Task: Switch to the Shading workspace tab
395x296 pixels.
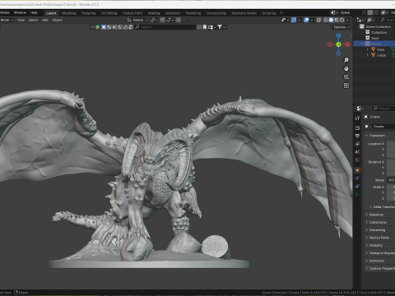Action: (154, 13)
